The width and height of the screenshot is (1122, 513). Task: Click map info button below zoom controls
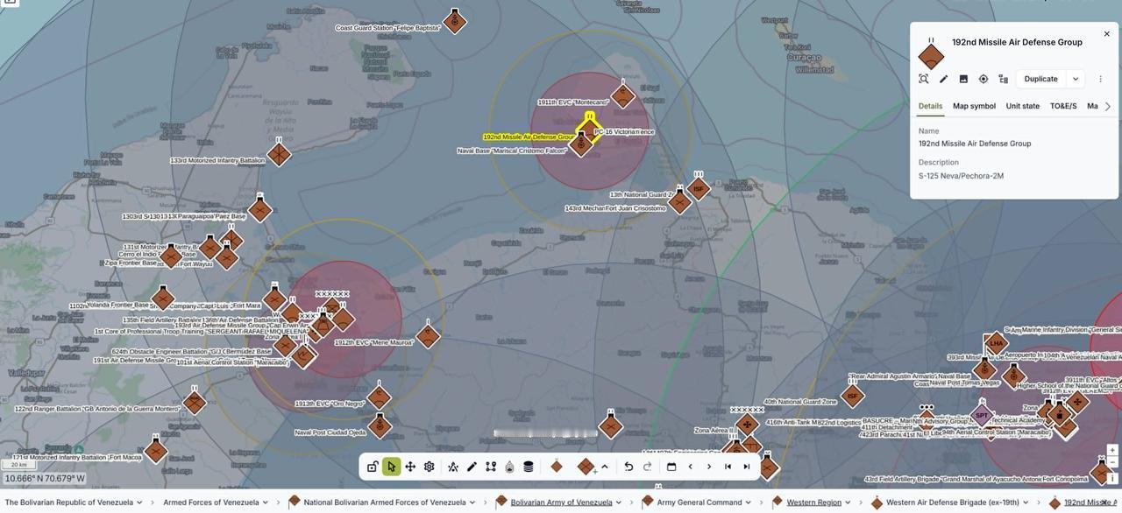pos(1111,478)
